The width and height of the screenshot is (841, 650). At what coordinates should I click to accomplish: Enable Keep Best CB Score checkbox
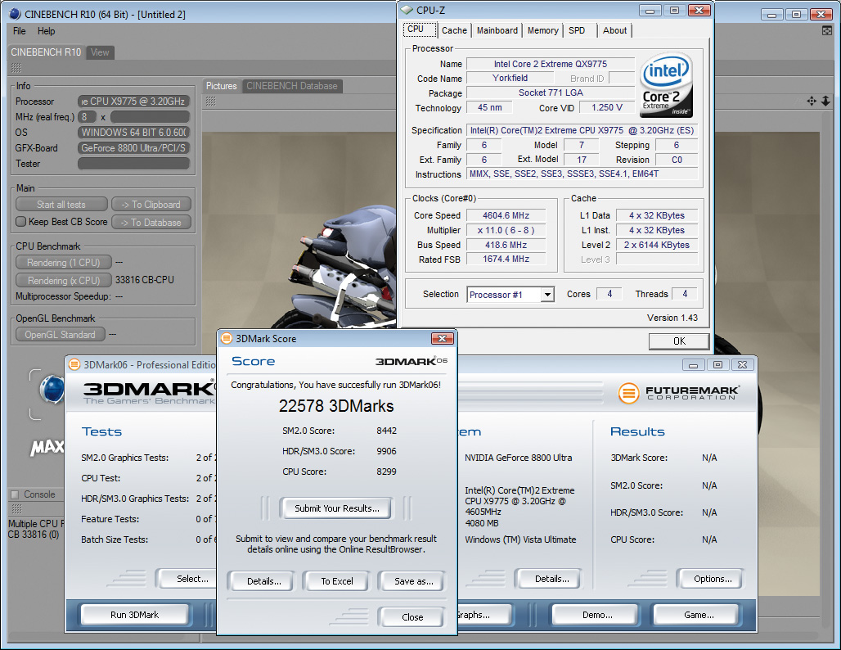click(x=21, y=222)
